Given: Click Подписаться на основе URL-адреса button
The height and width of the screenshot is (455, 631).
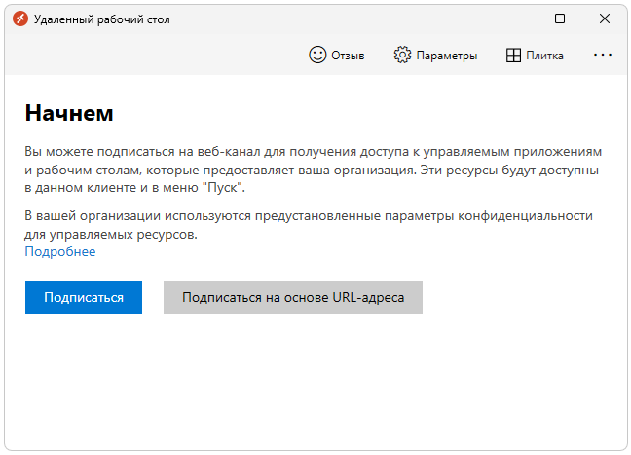Looking at the screenshot, I should 293,297.
